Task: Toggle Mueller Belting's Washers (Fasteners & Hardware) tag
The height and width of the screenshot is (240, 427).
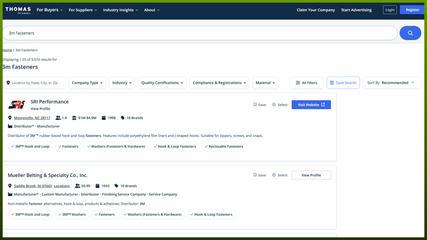Action: tap(153, 215)
